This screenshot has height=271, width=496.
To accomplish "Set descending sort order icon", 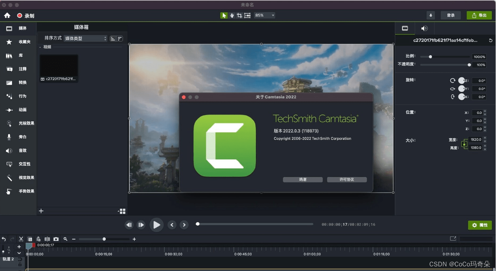I will 119,38.
